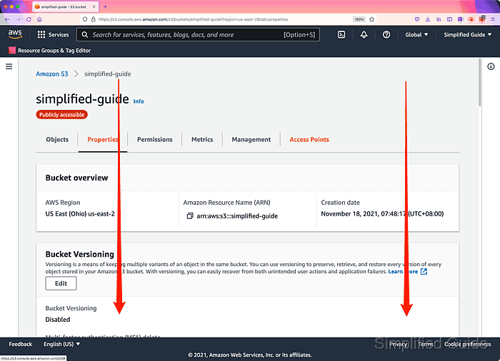Open the Learn more external link icon
The width and height of the screenshot is (500, 361).
pos(424,272)
